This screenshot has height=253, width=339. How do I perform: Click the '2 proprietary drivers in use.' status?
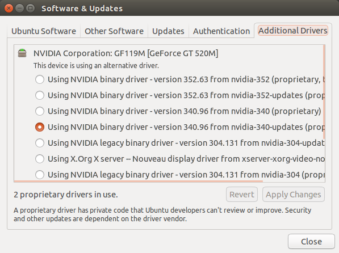[66, 195]
